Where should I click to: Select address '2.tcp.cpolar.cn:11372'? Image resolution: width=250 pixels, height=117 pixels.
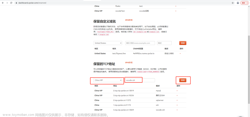coord(122,100)
